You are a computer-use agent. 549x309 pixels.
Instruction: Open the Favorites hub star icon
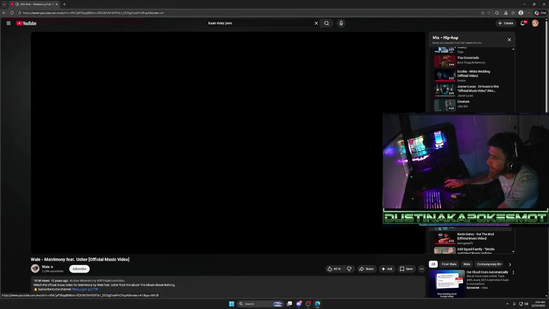[513, 13]
